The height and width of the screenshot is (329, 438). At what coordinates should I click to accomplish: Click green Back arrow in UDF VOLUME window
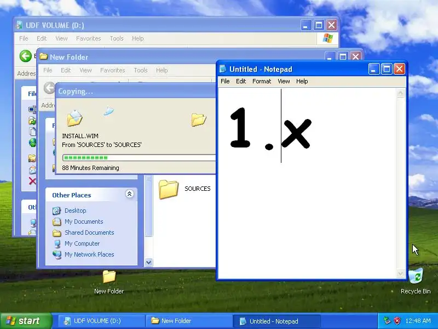point(25,56)
